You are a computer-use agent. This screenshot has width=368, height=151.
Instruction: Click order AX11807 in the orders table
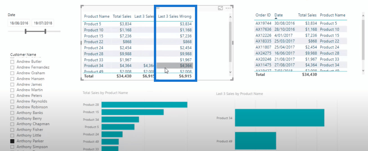263,47
